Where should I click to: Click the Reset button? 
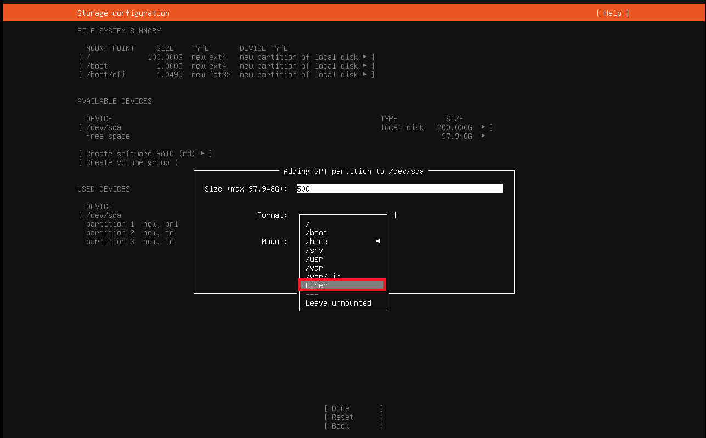(354, 417)
